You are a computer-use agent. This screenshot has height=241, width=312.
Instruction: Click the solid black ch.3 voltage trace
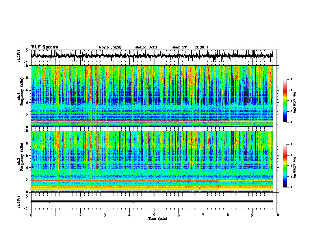pos(152,202)
